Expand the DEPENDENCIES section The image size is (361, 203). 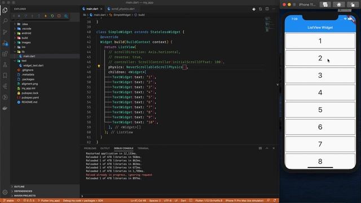[23, 191]
